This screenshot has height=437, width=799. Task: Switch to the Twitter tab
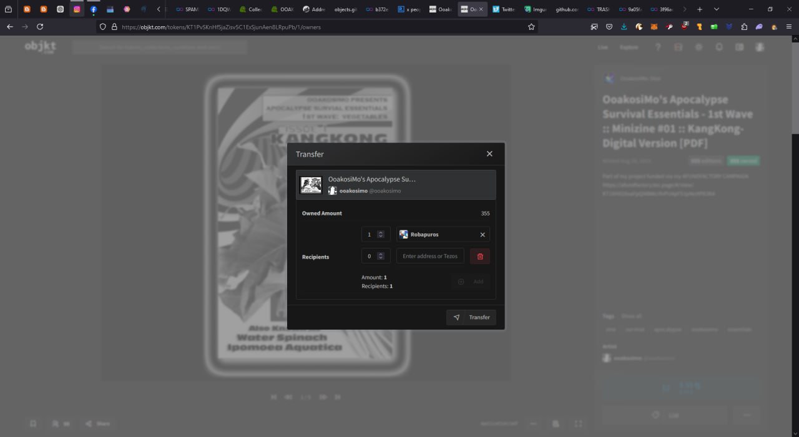click(x=503, y=9)
